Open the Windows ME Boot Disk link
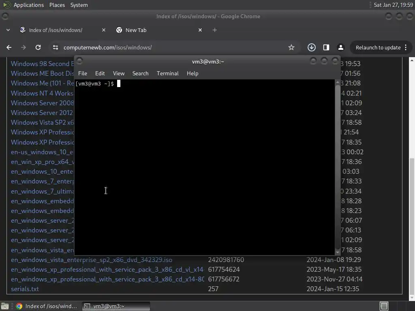415x311 pixels. pos(42,74)
